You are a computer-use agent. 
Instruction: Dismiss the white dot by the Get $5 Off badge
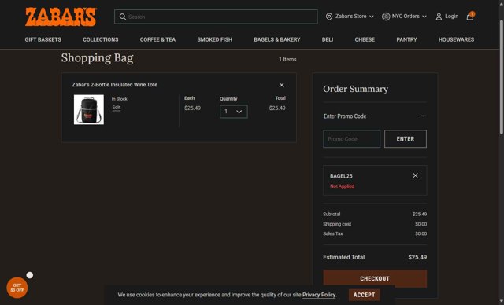coord(30,275)
